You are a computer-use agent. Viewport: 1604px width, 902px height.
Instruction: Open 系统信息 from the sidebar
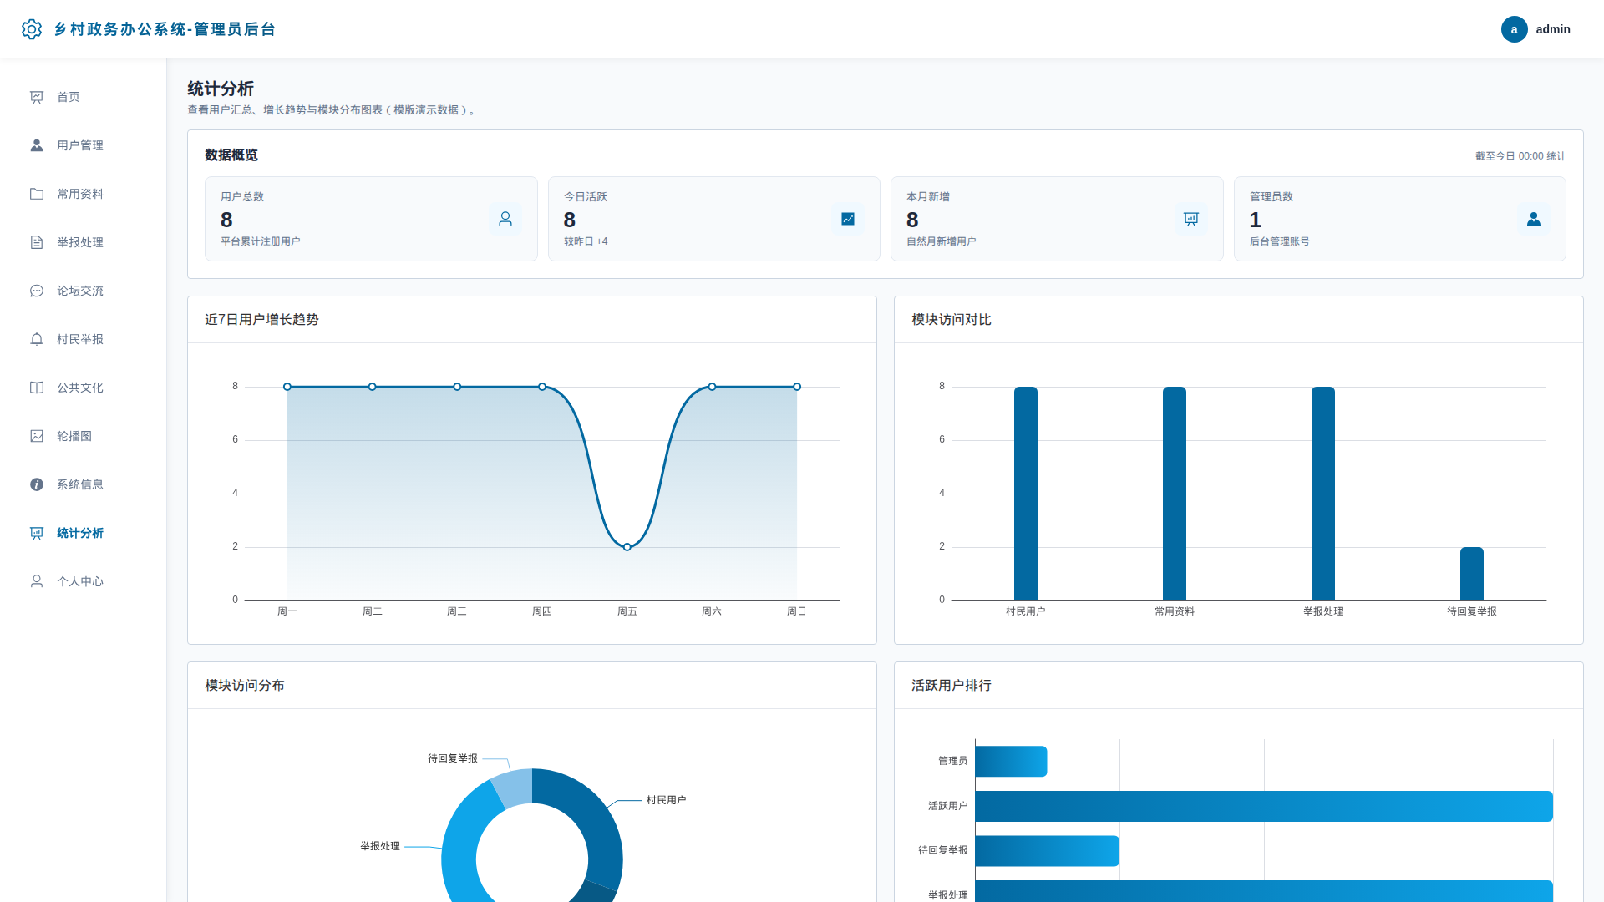(84, 484)
